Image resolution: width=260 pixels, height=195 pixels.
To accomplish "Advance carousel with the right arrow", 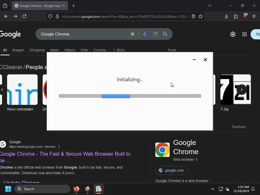I will [242, 90].
